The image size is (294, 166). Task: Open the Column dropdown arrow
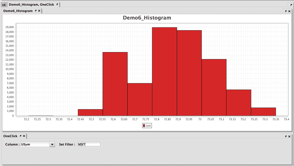click(x=52, y=145)
